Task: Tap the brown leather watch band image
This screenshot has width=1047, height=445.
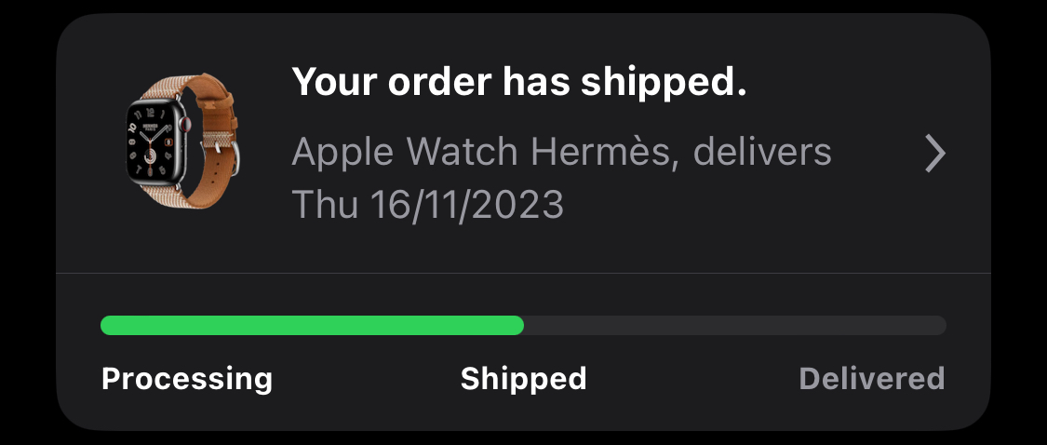Action: tap(214, 107)
